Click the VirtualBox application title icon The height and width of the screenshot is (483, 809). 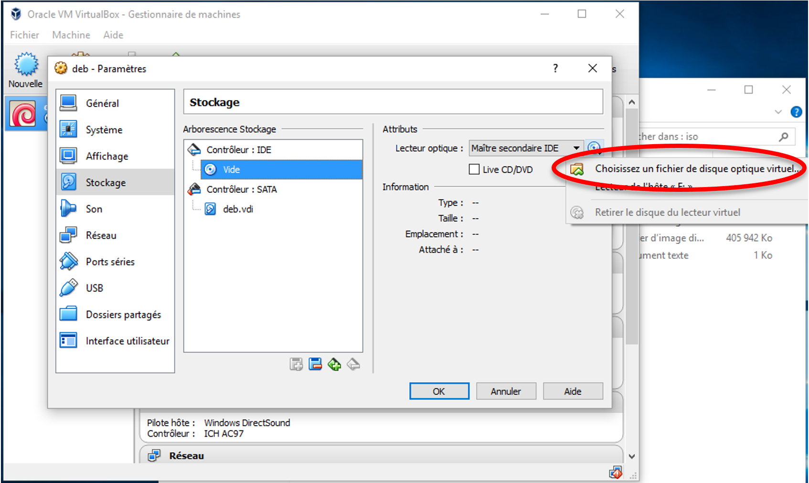16,14
